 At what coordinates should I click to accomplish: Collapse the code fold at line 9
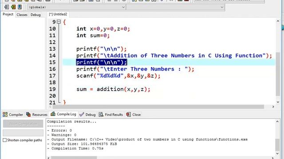tap(59, 22)
